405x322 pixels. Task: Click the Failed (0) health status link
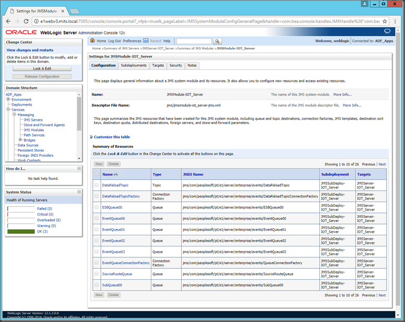click(x=44, y=208)
